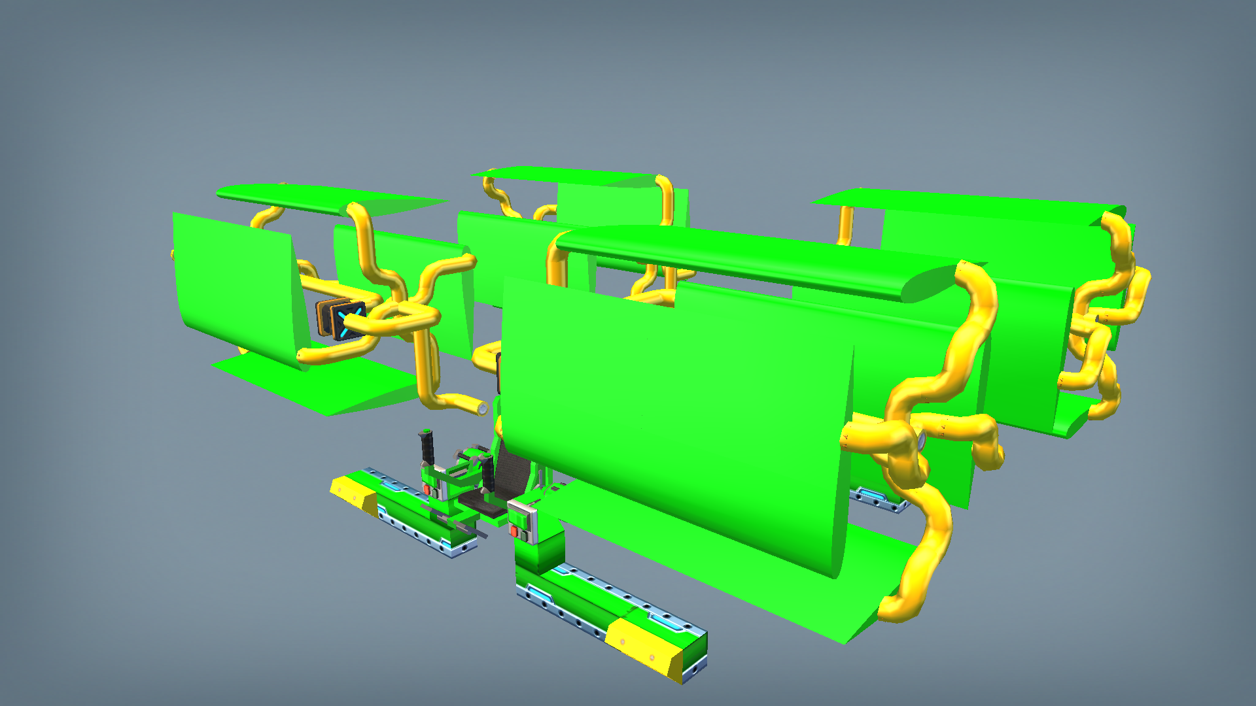Click the right switch panel's red button
1256x706 pixels.
[x=514, y=533]
